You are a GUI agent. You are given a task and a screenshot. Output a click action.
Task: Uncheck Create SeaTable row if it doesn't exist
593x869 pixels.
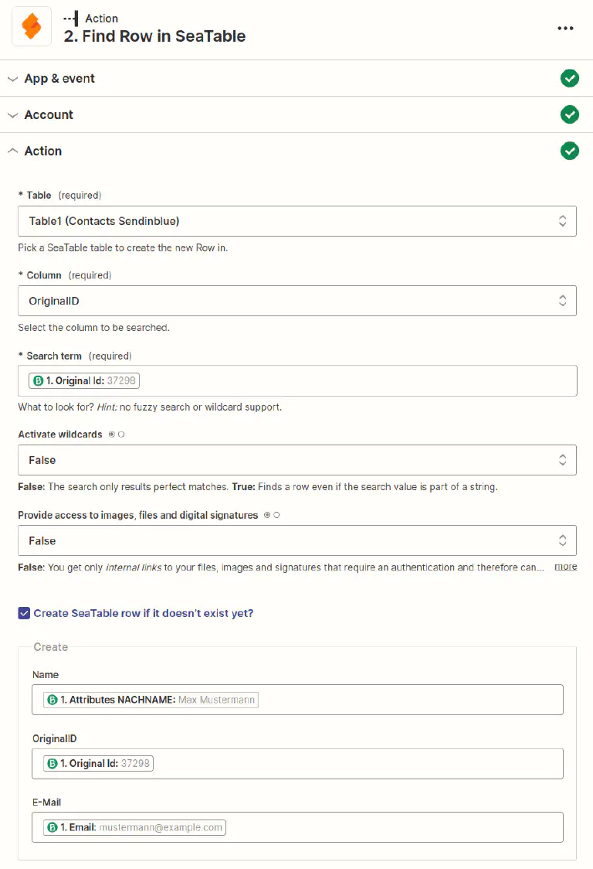coord(24,613)
